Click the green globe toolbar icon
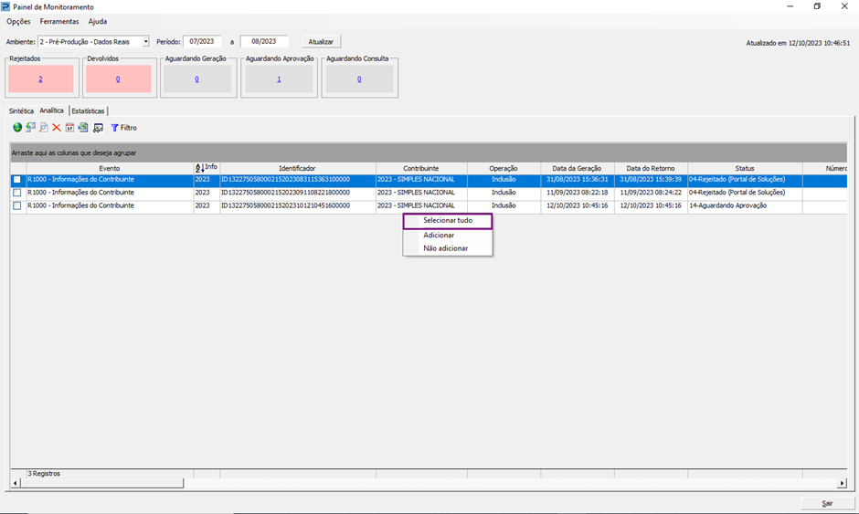 (17, 128)
